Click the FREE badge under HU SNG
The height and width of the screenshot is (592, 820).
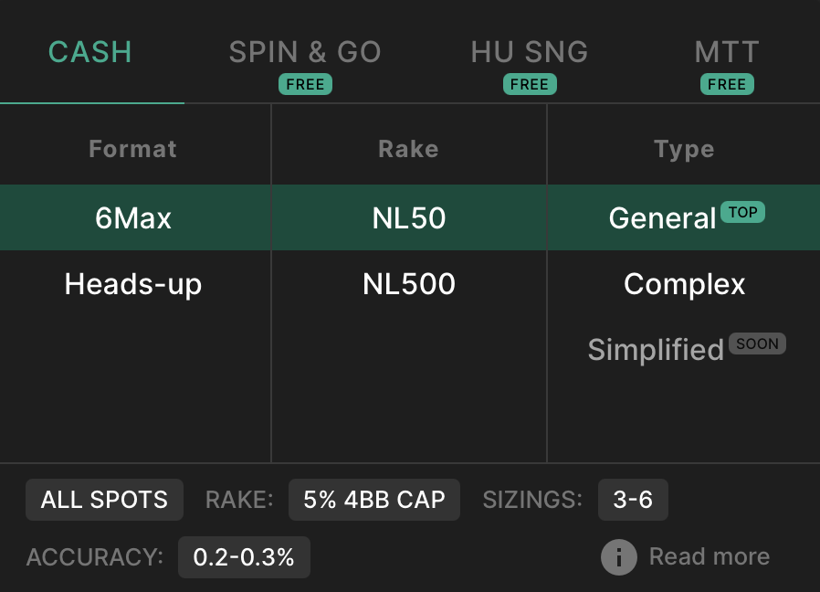point(530,84)
